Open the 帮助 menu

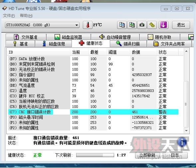tap(26, 16)
